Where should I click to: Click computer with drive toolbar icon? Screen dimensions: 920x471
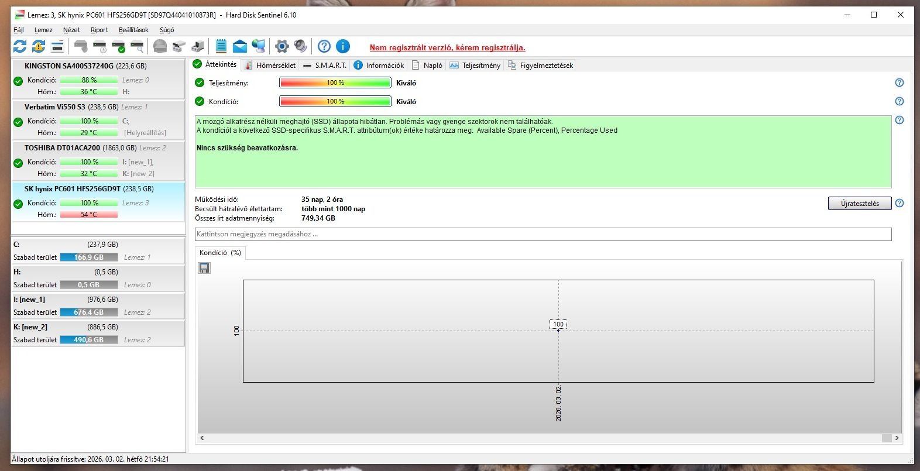coord(198,46)
